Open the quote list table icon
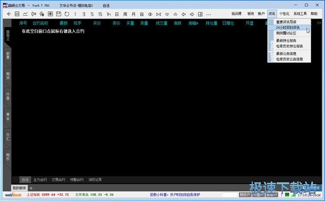This screenshot has width=325, height=201. pyautogui.click(x=17, y=14)
